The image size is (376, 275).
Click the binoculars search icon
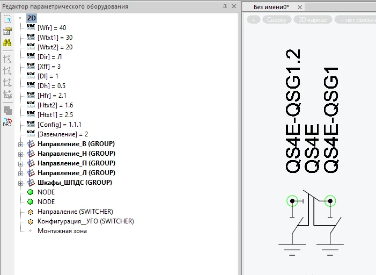(8, 44)
